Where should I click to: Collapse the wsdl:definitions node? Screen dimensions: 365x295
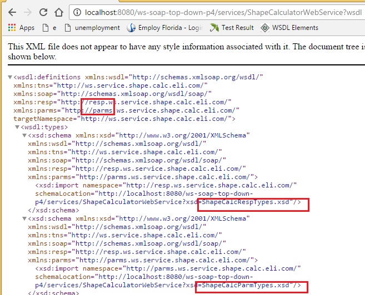(10, 77)
